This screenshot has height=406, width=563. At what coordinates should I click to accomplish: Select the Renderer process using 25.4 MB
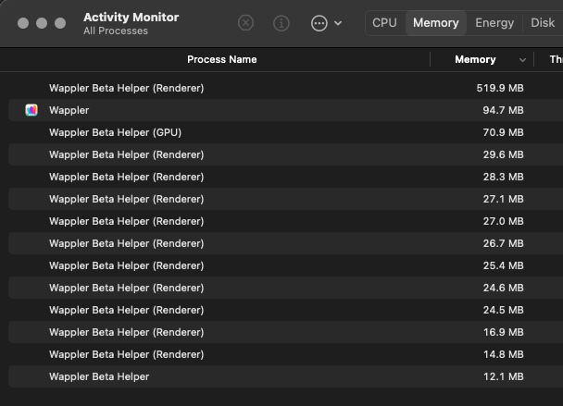point(285,265)
